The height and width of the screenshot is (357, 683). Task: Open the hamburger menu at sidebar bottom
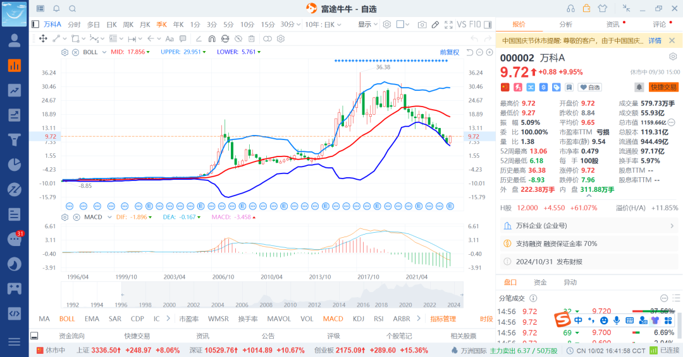point(15,342)
